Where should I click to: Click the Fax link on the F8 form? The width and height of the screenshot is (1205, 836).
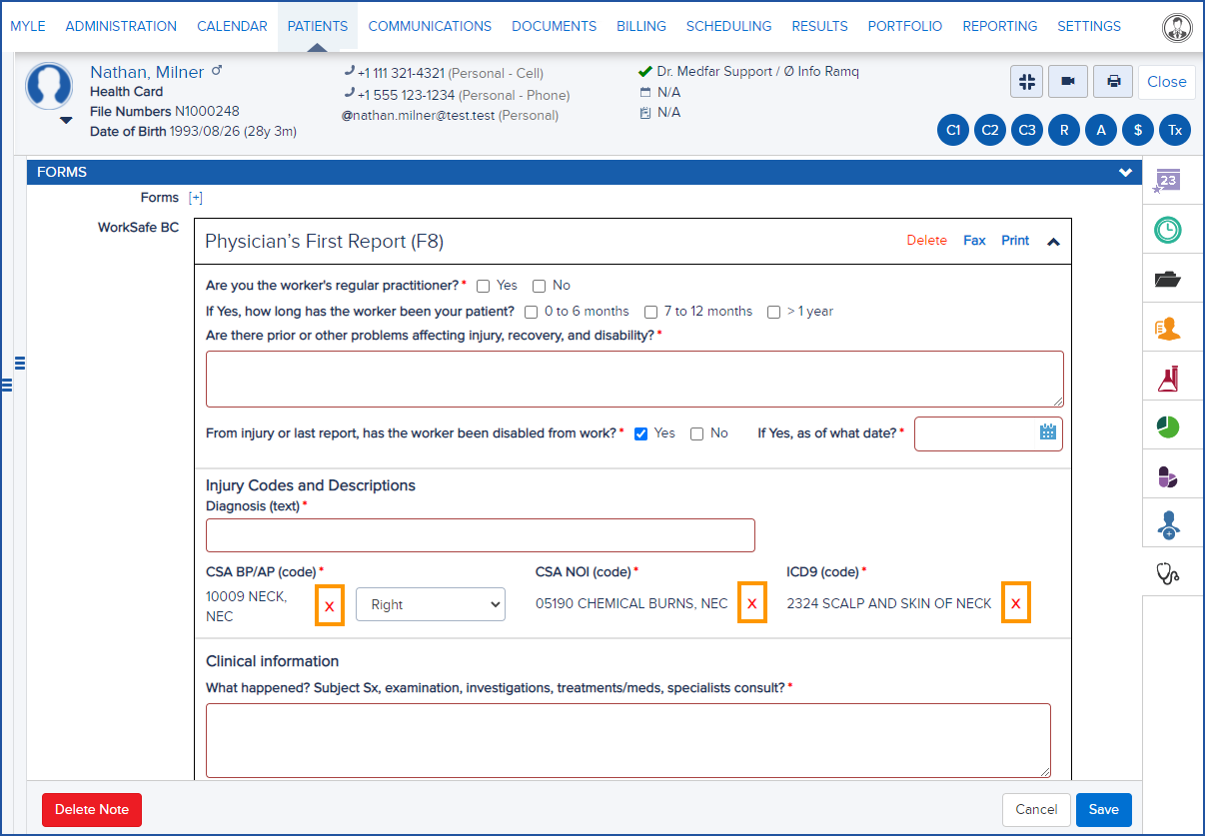click(x=974, y=240)
